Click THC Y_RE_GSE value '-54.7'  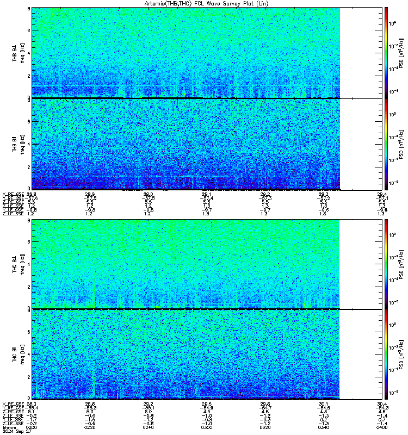pyautogui.click(x=265, y=408)
